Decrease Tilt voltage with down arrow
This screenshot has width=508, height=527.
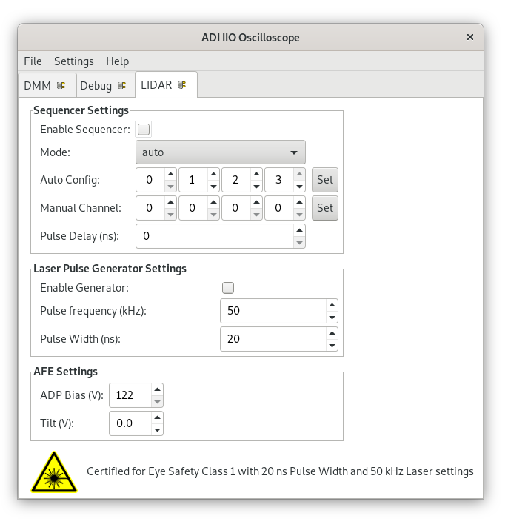pyautogui.click(x=157, y=430)
